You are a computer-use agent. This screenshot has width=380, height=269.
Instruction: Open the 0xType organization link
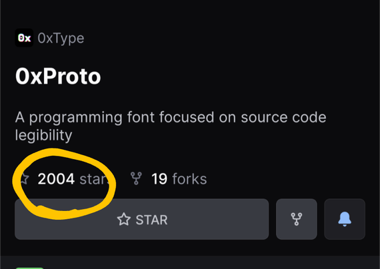coord(61,38)
